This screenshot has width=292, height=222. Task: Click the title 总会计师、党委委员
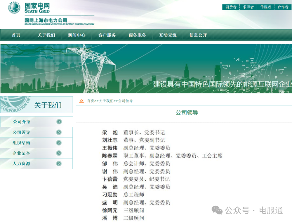[147, 164]
